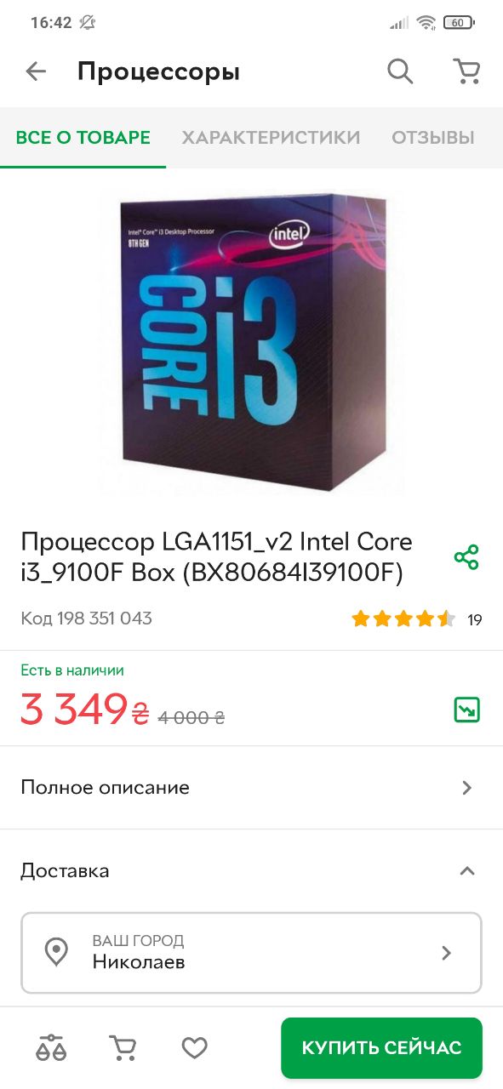
Task: Switch to ОТЗЫВЫ tab
Action: point(432,137)
